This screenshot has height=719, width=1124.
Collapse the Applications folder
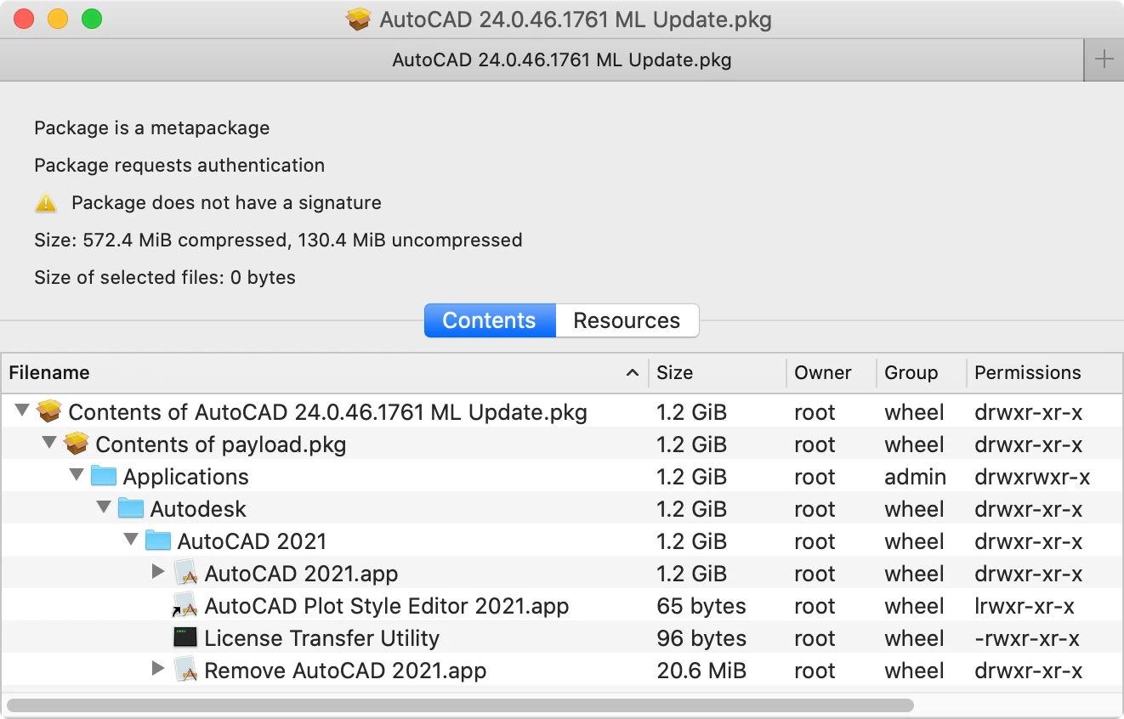coord(77,476)
